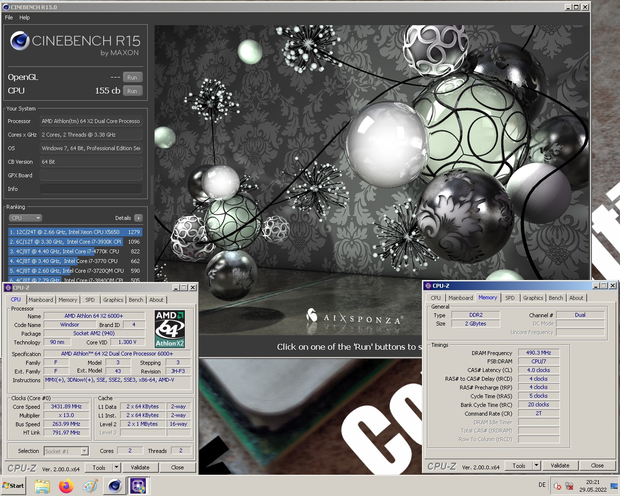This screenshot has width=620, height=496.
Task: Switch to Memory tab in left CPU-Z
Action: click(68, 300)
